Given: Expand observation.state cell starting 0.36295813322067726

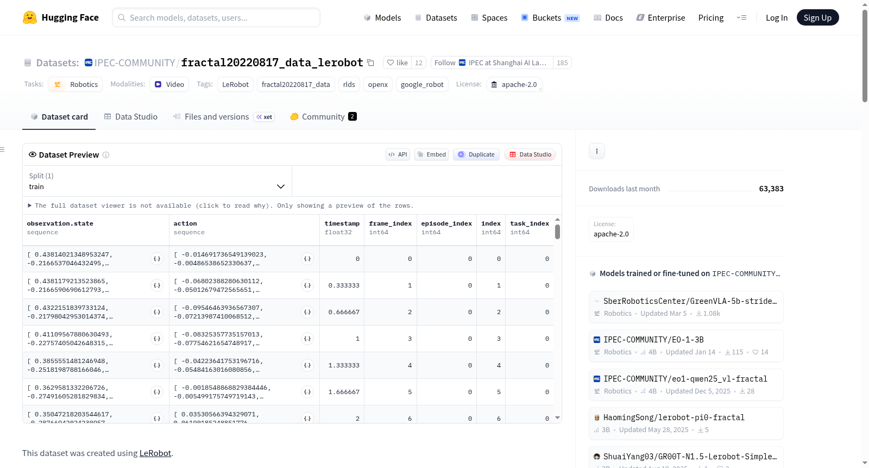Looking at the screenshot, I should (x=157, y=392).
